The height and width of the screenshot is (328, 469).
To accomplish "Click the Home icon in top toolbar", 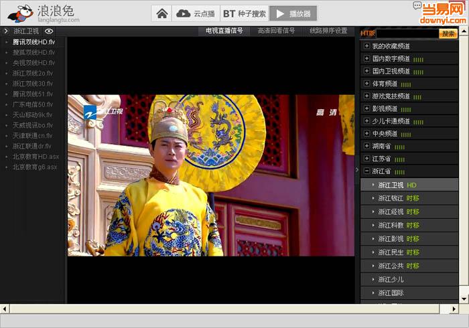I will pos(161,13).
